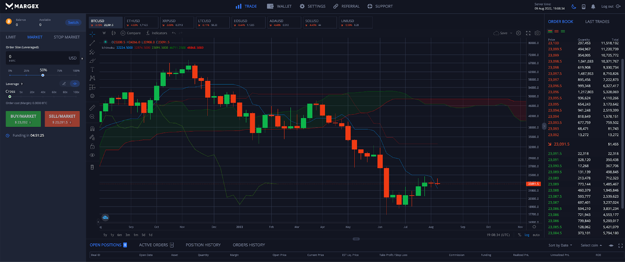The height and width of the screenshot is (262, 625).
Task: Select the crosshair cursor tool
Action: click(92, 34)
